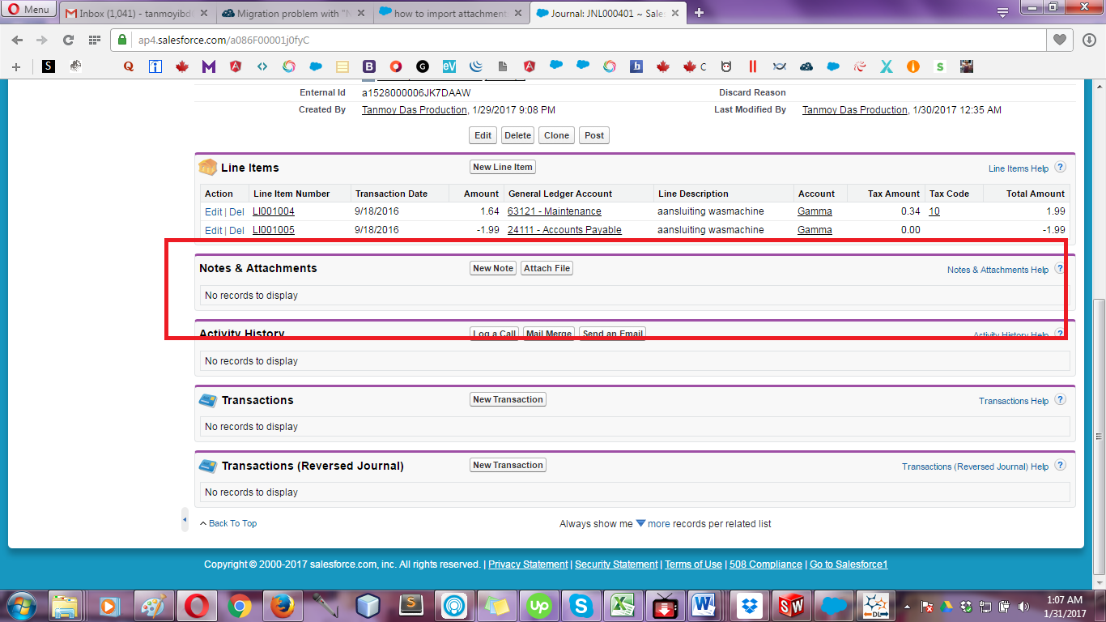Open Skype from the taskbar

(580, 605)
